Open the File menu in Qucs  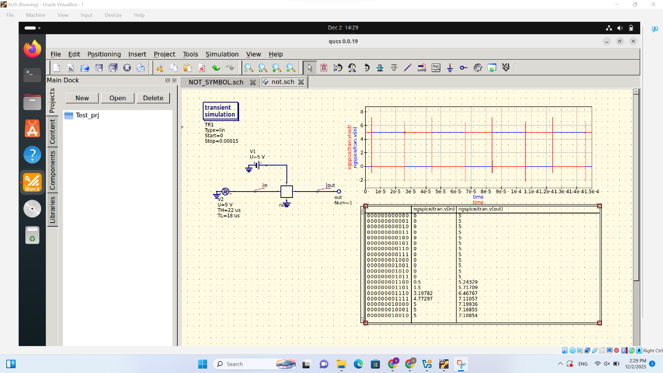point(56,54)
